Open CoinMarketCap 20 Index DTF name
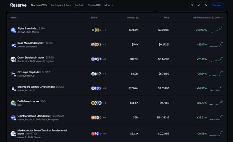233x142 pixels. [35, 116]
